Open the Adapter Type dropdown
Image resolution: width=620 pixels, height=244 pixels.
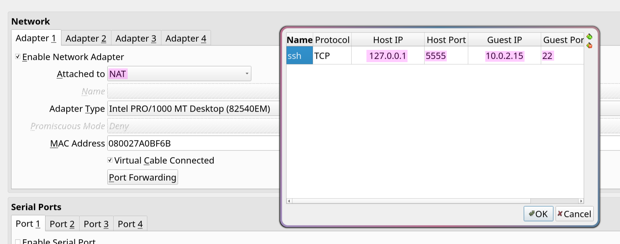(x=192, y=109)
